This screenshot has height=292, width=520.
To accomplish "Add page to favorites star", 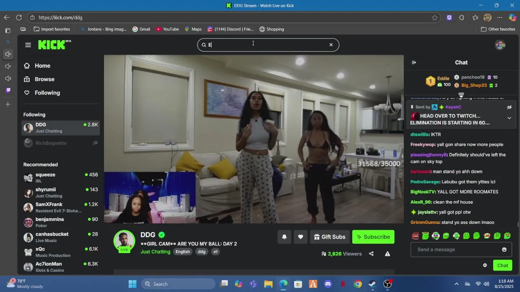I will click(x=435, y=17).
